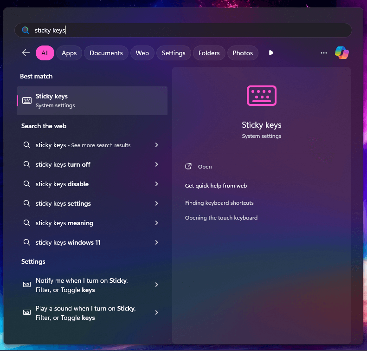The width and height of the screenshot is (367, 351).
Task: Switch to the Photos filter tab
Action: [243, 53]
